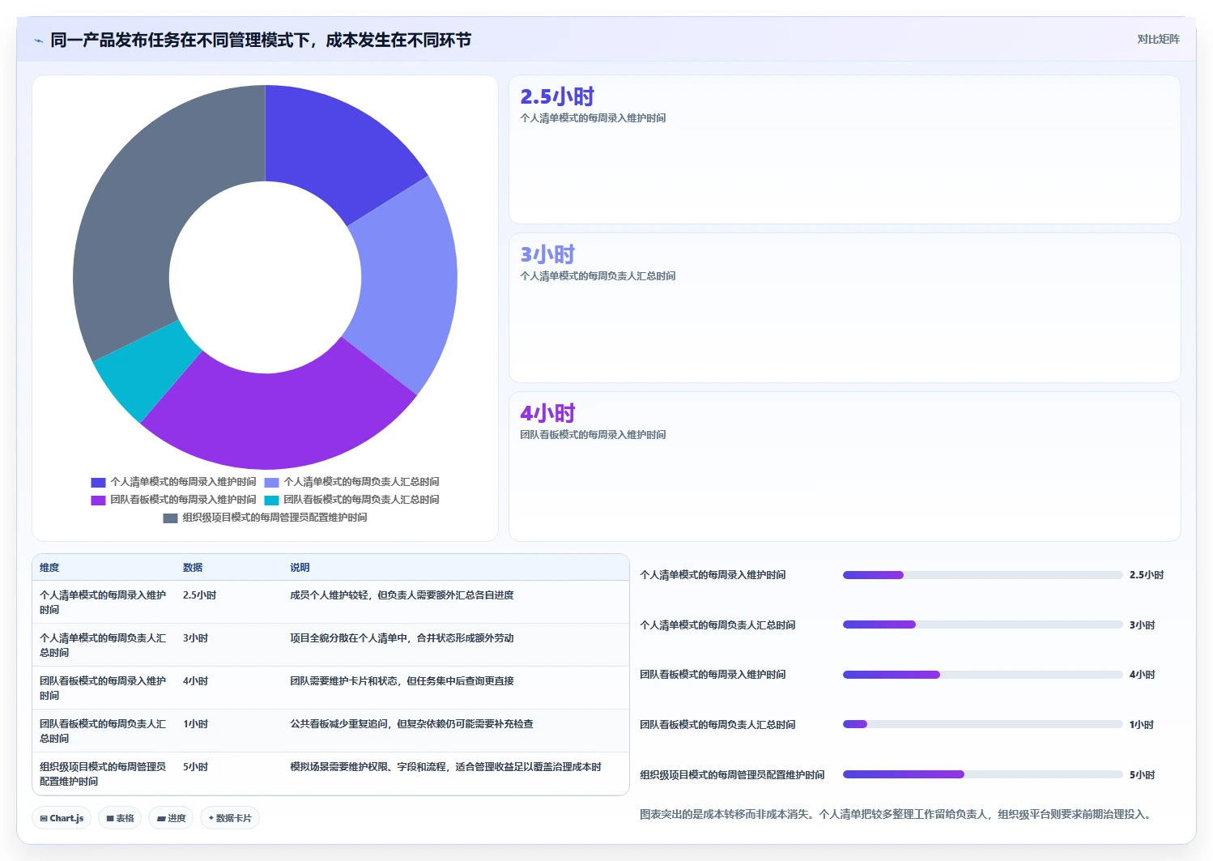Click the 数据卡片 tag chip
Viewport: 1213px width, 861px height.
230,818
